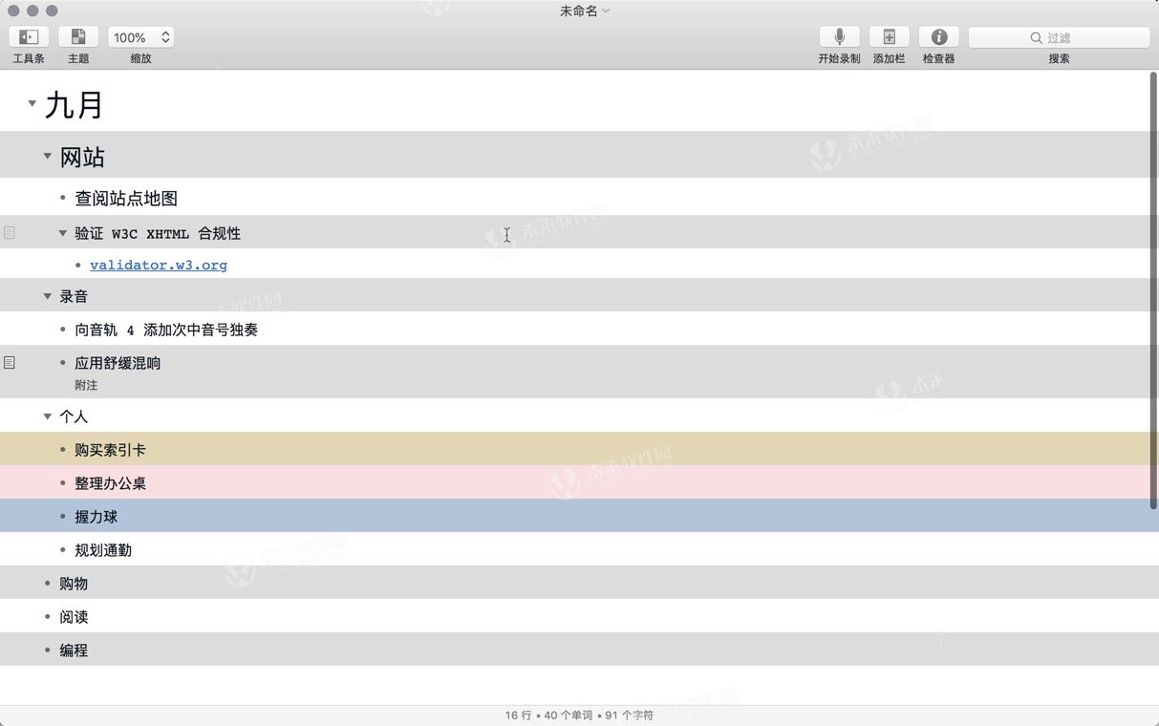Click the 工具条 sidebar toggle icon
The image size is (1159, 726).
(x=28, y=36)
